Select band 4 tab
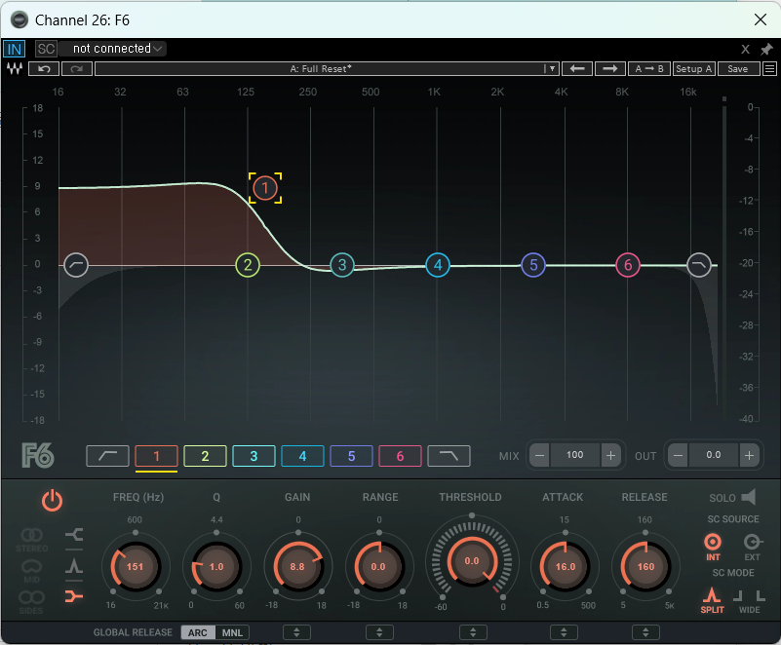Screen dimensions: 781x645 coord(302,455)
